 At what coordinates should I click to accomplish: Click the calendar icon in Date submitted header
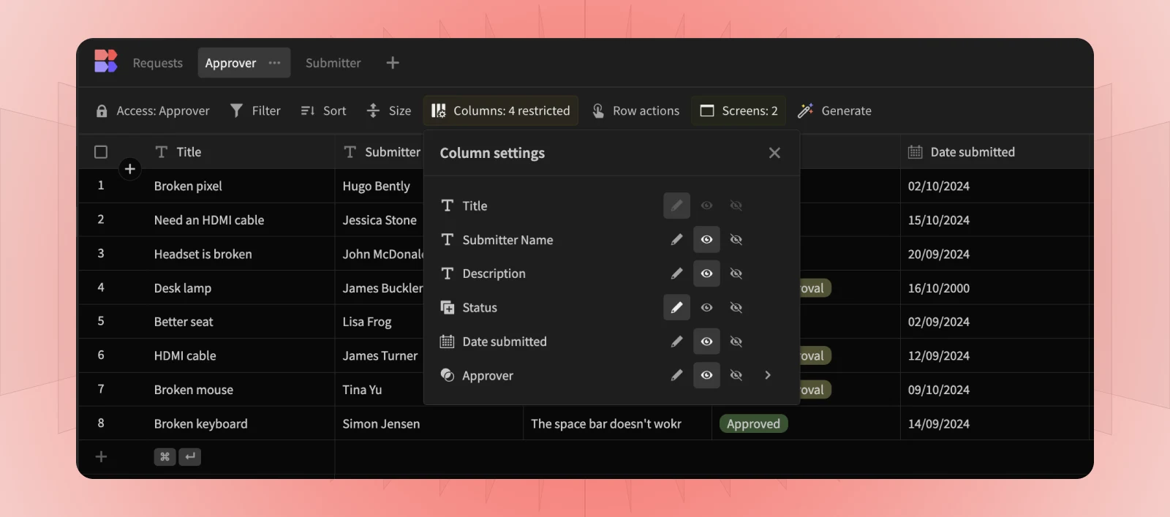[915, 152]
